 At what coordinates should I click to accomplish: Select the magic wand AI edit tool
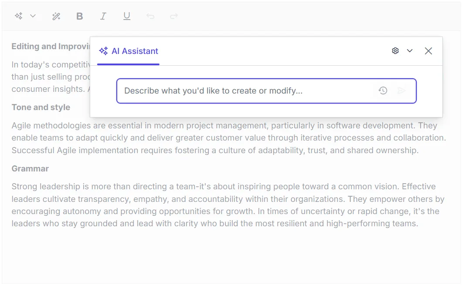56,16
